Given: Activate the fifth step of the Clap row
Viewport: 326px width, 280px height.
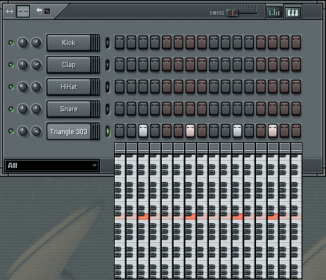Looking at the screenshot, I should pyautogui.click(x=166, y=65).
